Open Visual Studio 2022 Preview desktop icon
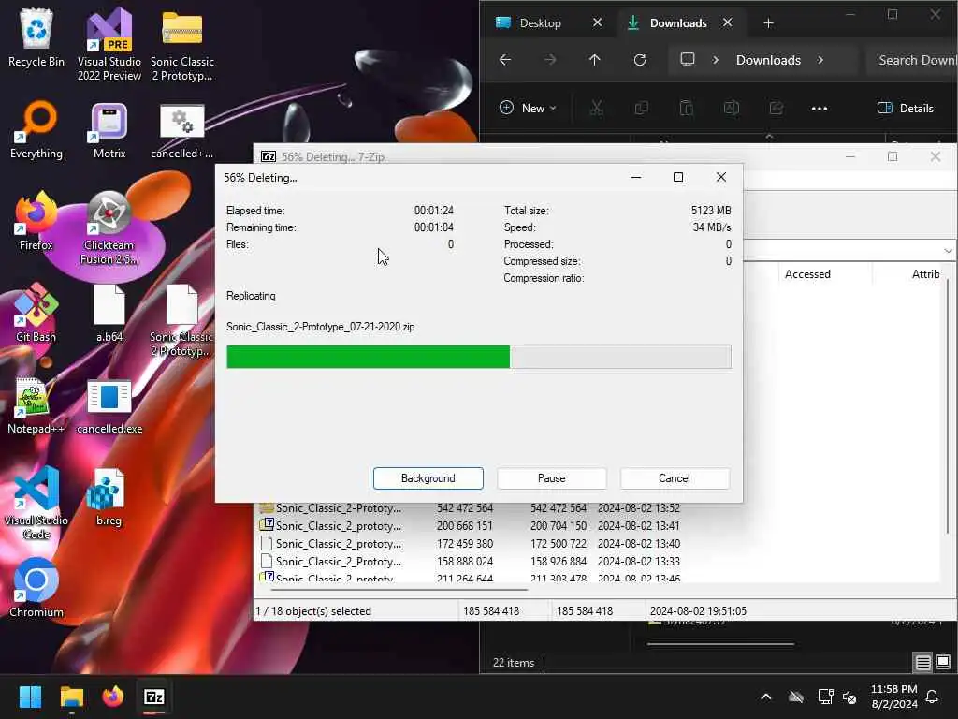958x719 pixels. click(109, 44)
